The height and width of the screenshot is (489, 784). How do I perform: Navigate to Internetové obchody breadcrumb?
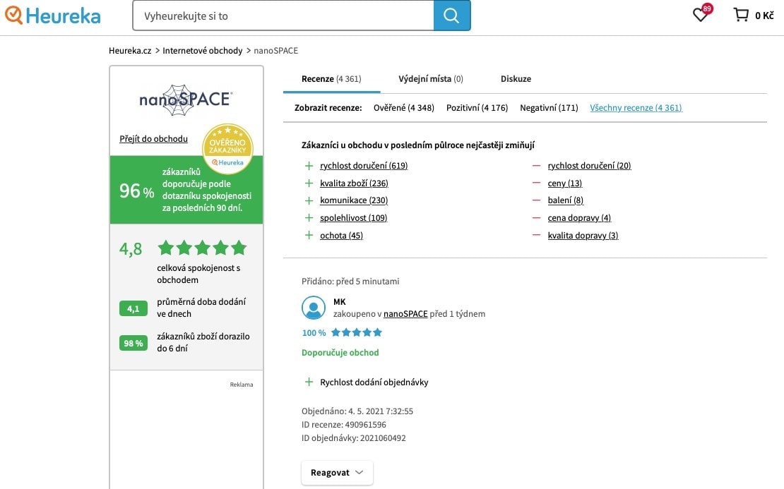(202, 50)
